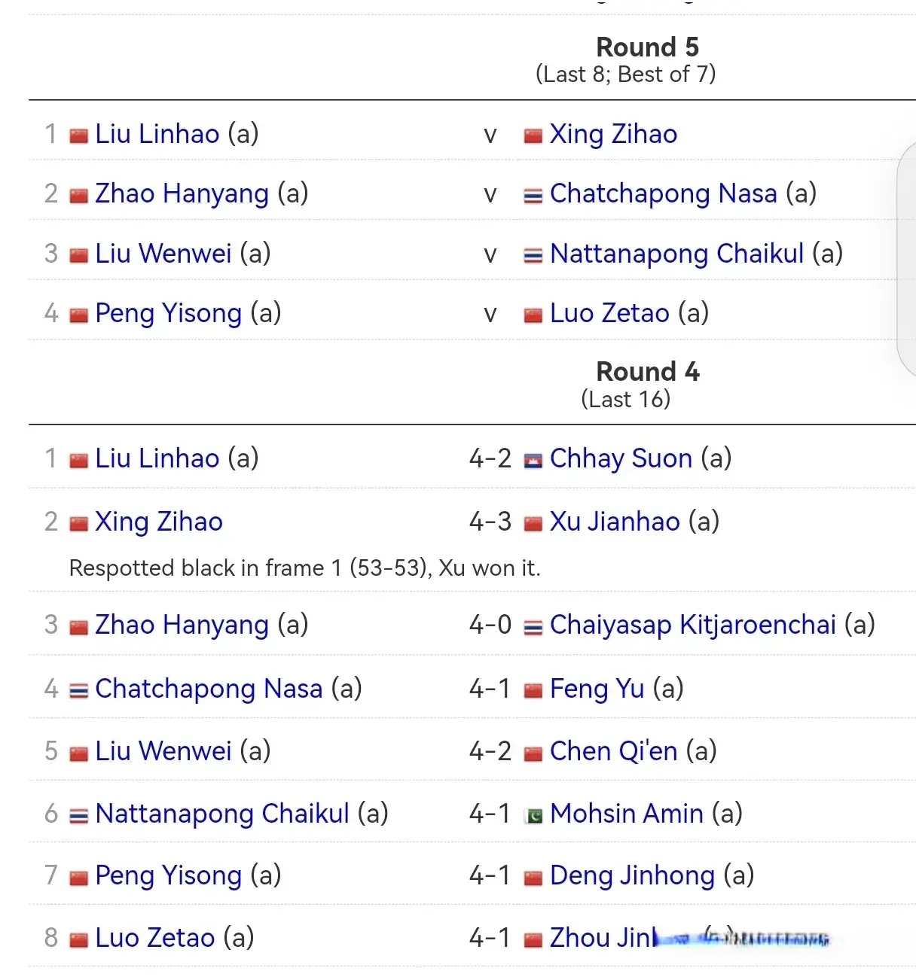Click China flag beside Xu Jianhao
The width and height of the screenshot is (916, 977).
[x=533, y=524]
